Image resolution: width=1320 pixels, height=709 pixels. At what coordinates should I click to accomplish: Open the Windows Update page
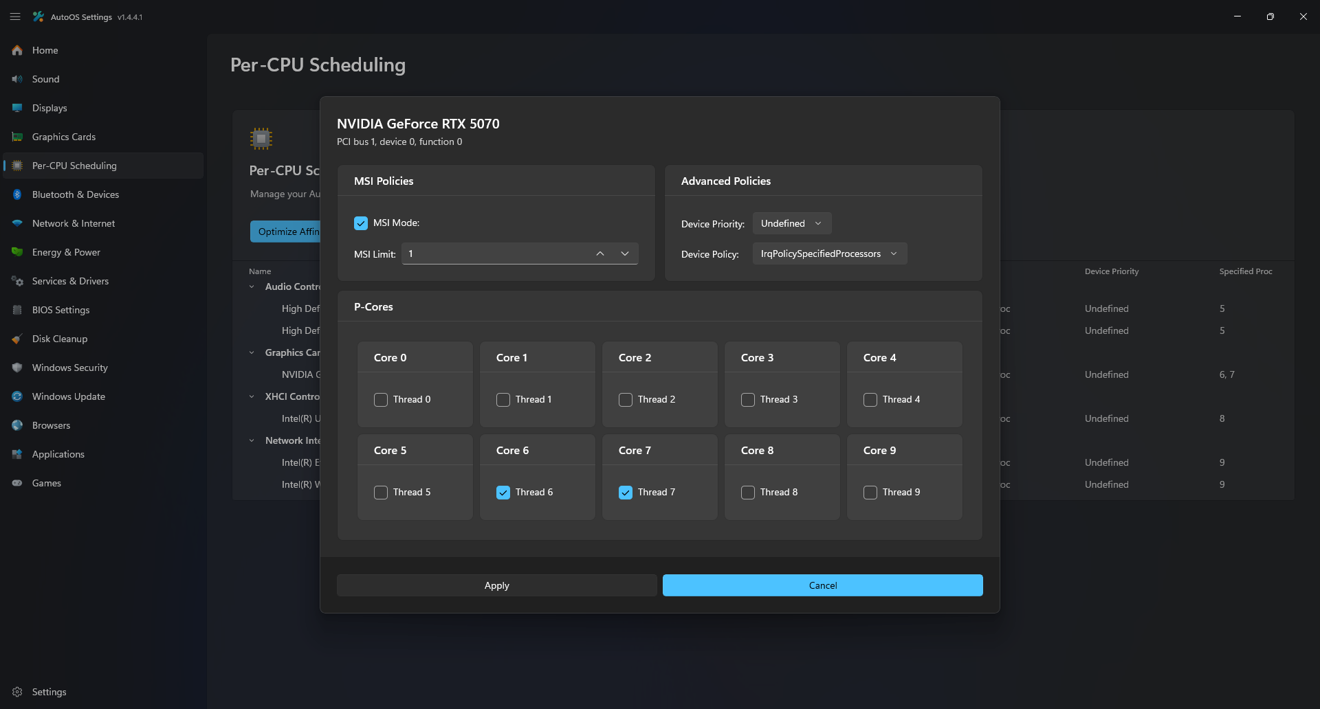click(103, 396)
